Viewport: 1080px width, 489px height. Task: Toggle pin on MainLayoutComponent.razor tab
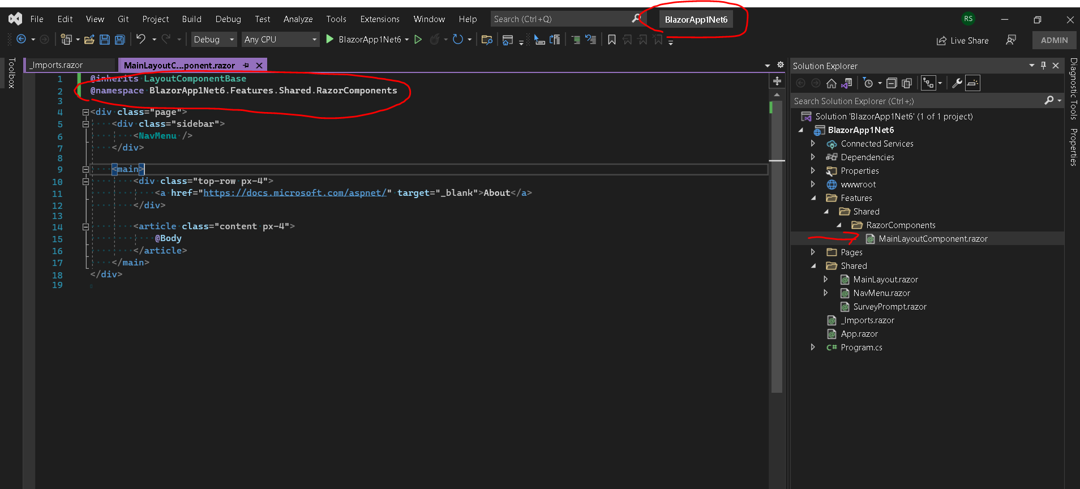click(246, 65)
